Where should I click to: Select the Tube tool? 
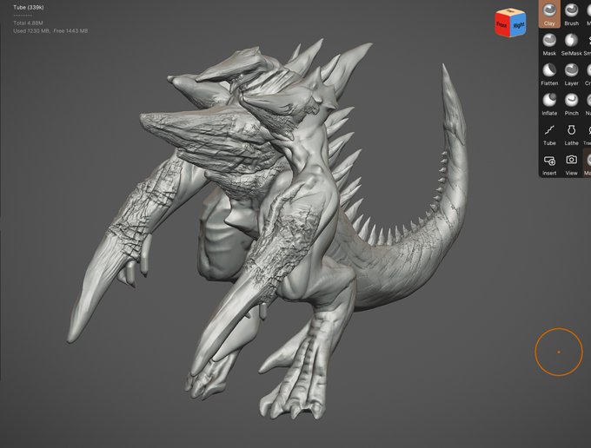tap(549, 135)
